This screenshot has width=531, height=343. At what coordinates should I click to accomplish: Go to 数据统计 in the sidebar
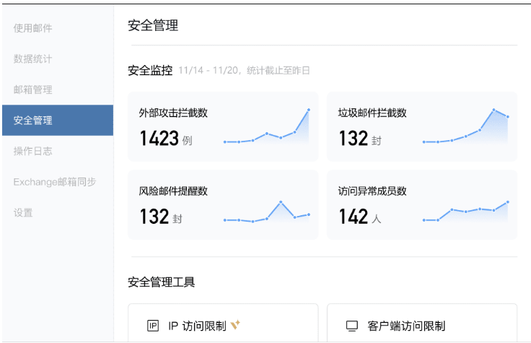tap(33, 58)
